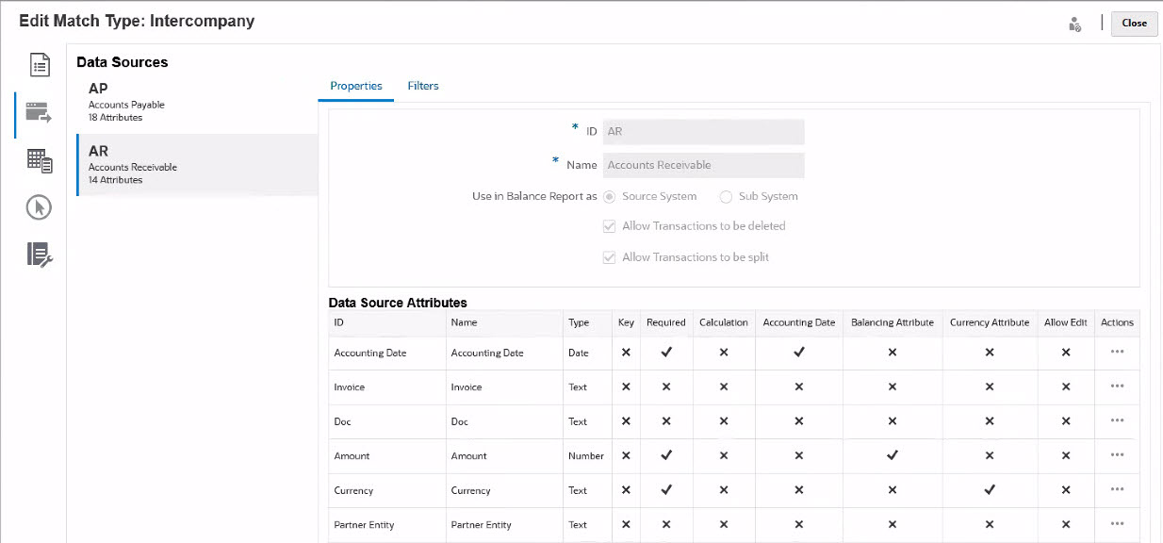The width and height of the screenshot is (1163, 543).
Task: Click the Amount ID cell
Action: [x=387, y=455]
